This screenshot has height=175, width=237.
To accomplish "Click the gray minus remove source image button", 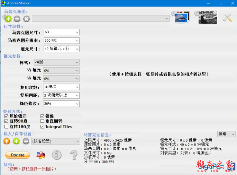I will pyautogui.click(x=17, y=19).
